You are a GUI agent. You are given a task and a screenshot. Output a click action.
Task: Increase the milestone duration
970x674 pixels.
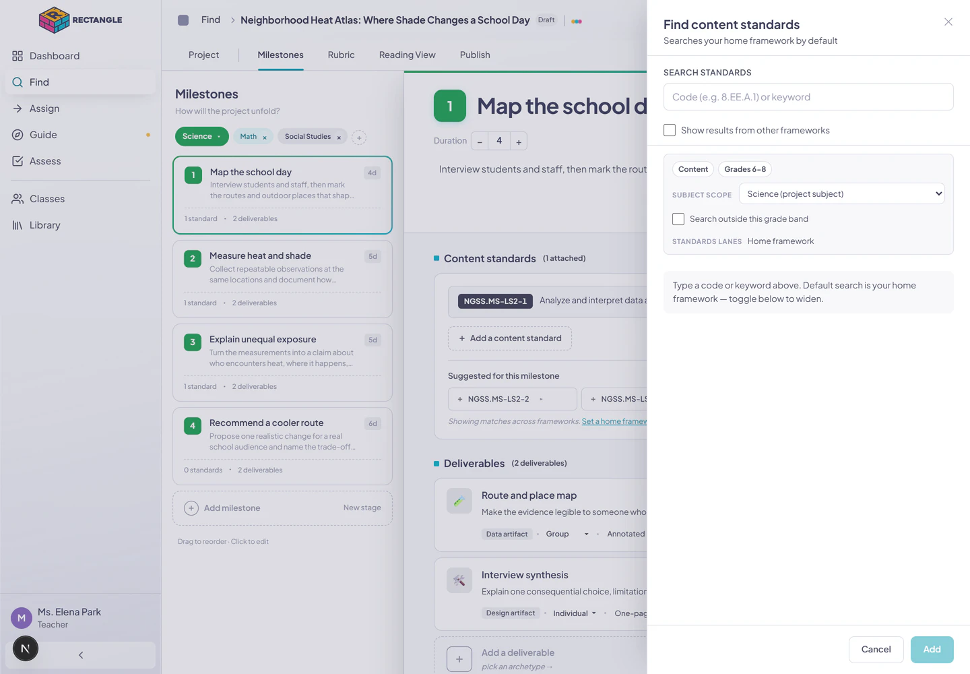point(519,142)
